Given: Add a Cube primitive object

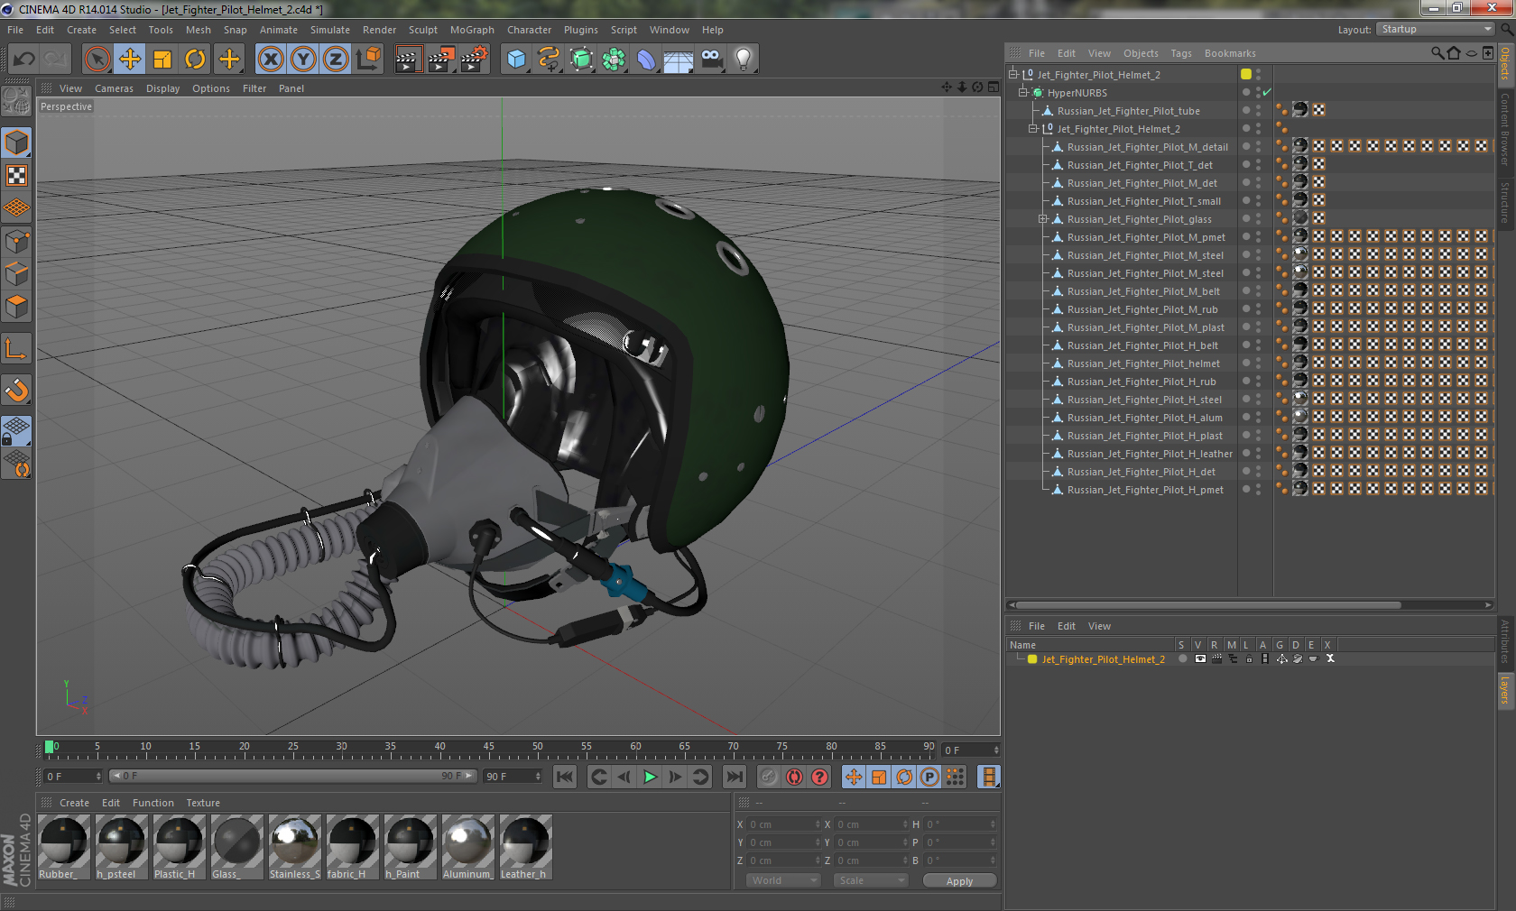Looking at the screenshot, I should pyautogui.click(x=516, y=60).
